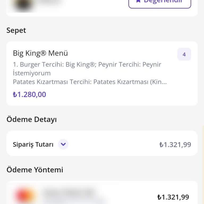Click the Peynir İstemiyorum option text
This screenshot has height=204, width=204.
click(32, 73)
